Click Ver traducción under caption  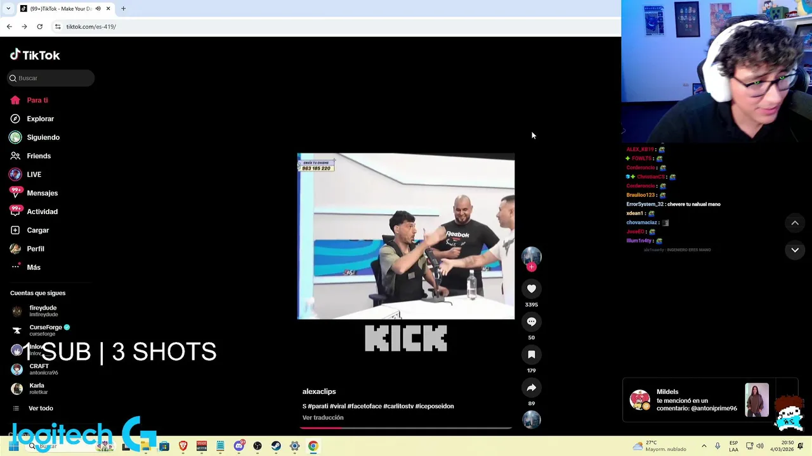coord(323,417)
